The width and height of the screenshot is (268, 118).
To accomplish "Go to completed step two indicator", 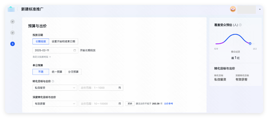I will [12, 33].
